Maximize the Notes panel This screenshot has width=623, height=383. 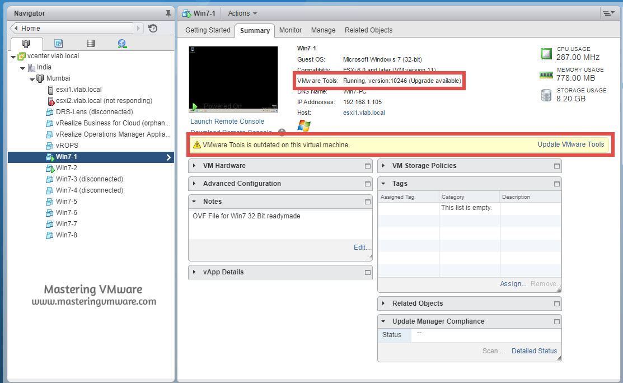pos(368,202)
